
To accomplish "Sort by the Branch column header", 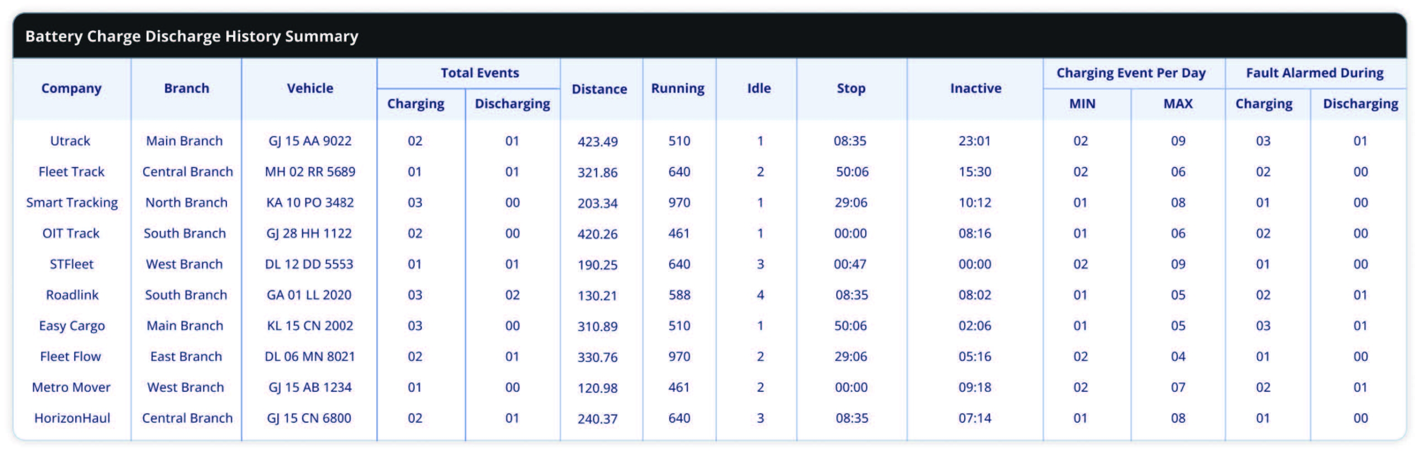I will (x=187, y=89).
